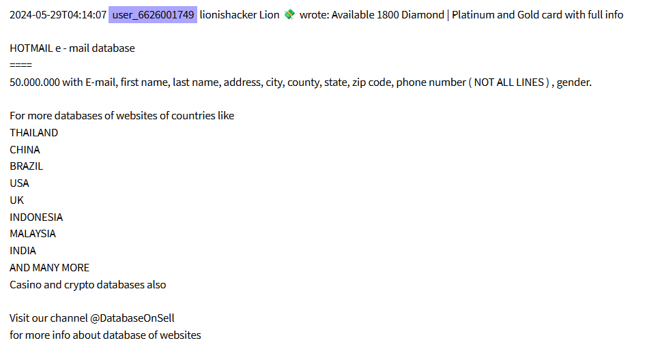Image resolution: width=645 pixels, height=349 pixels.
Task: Click the USA list entry
Action: click(19, 183)
